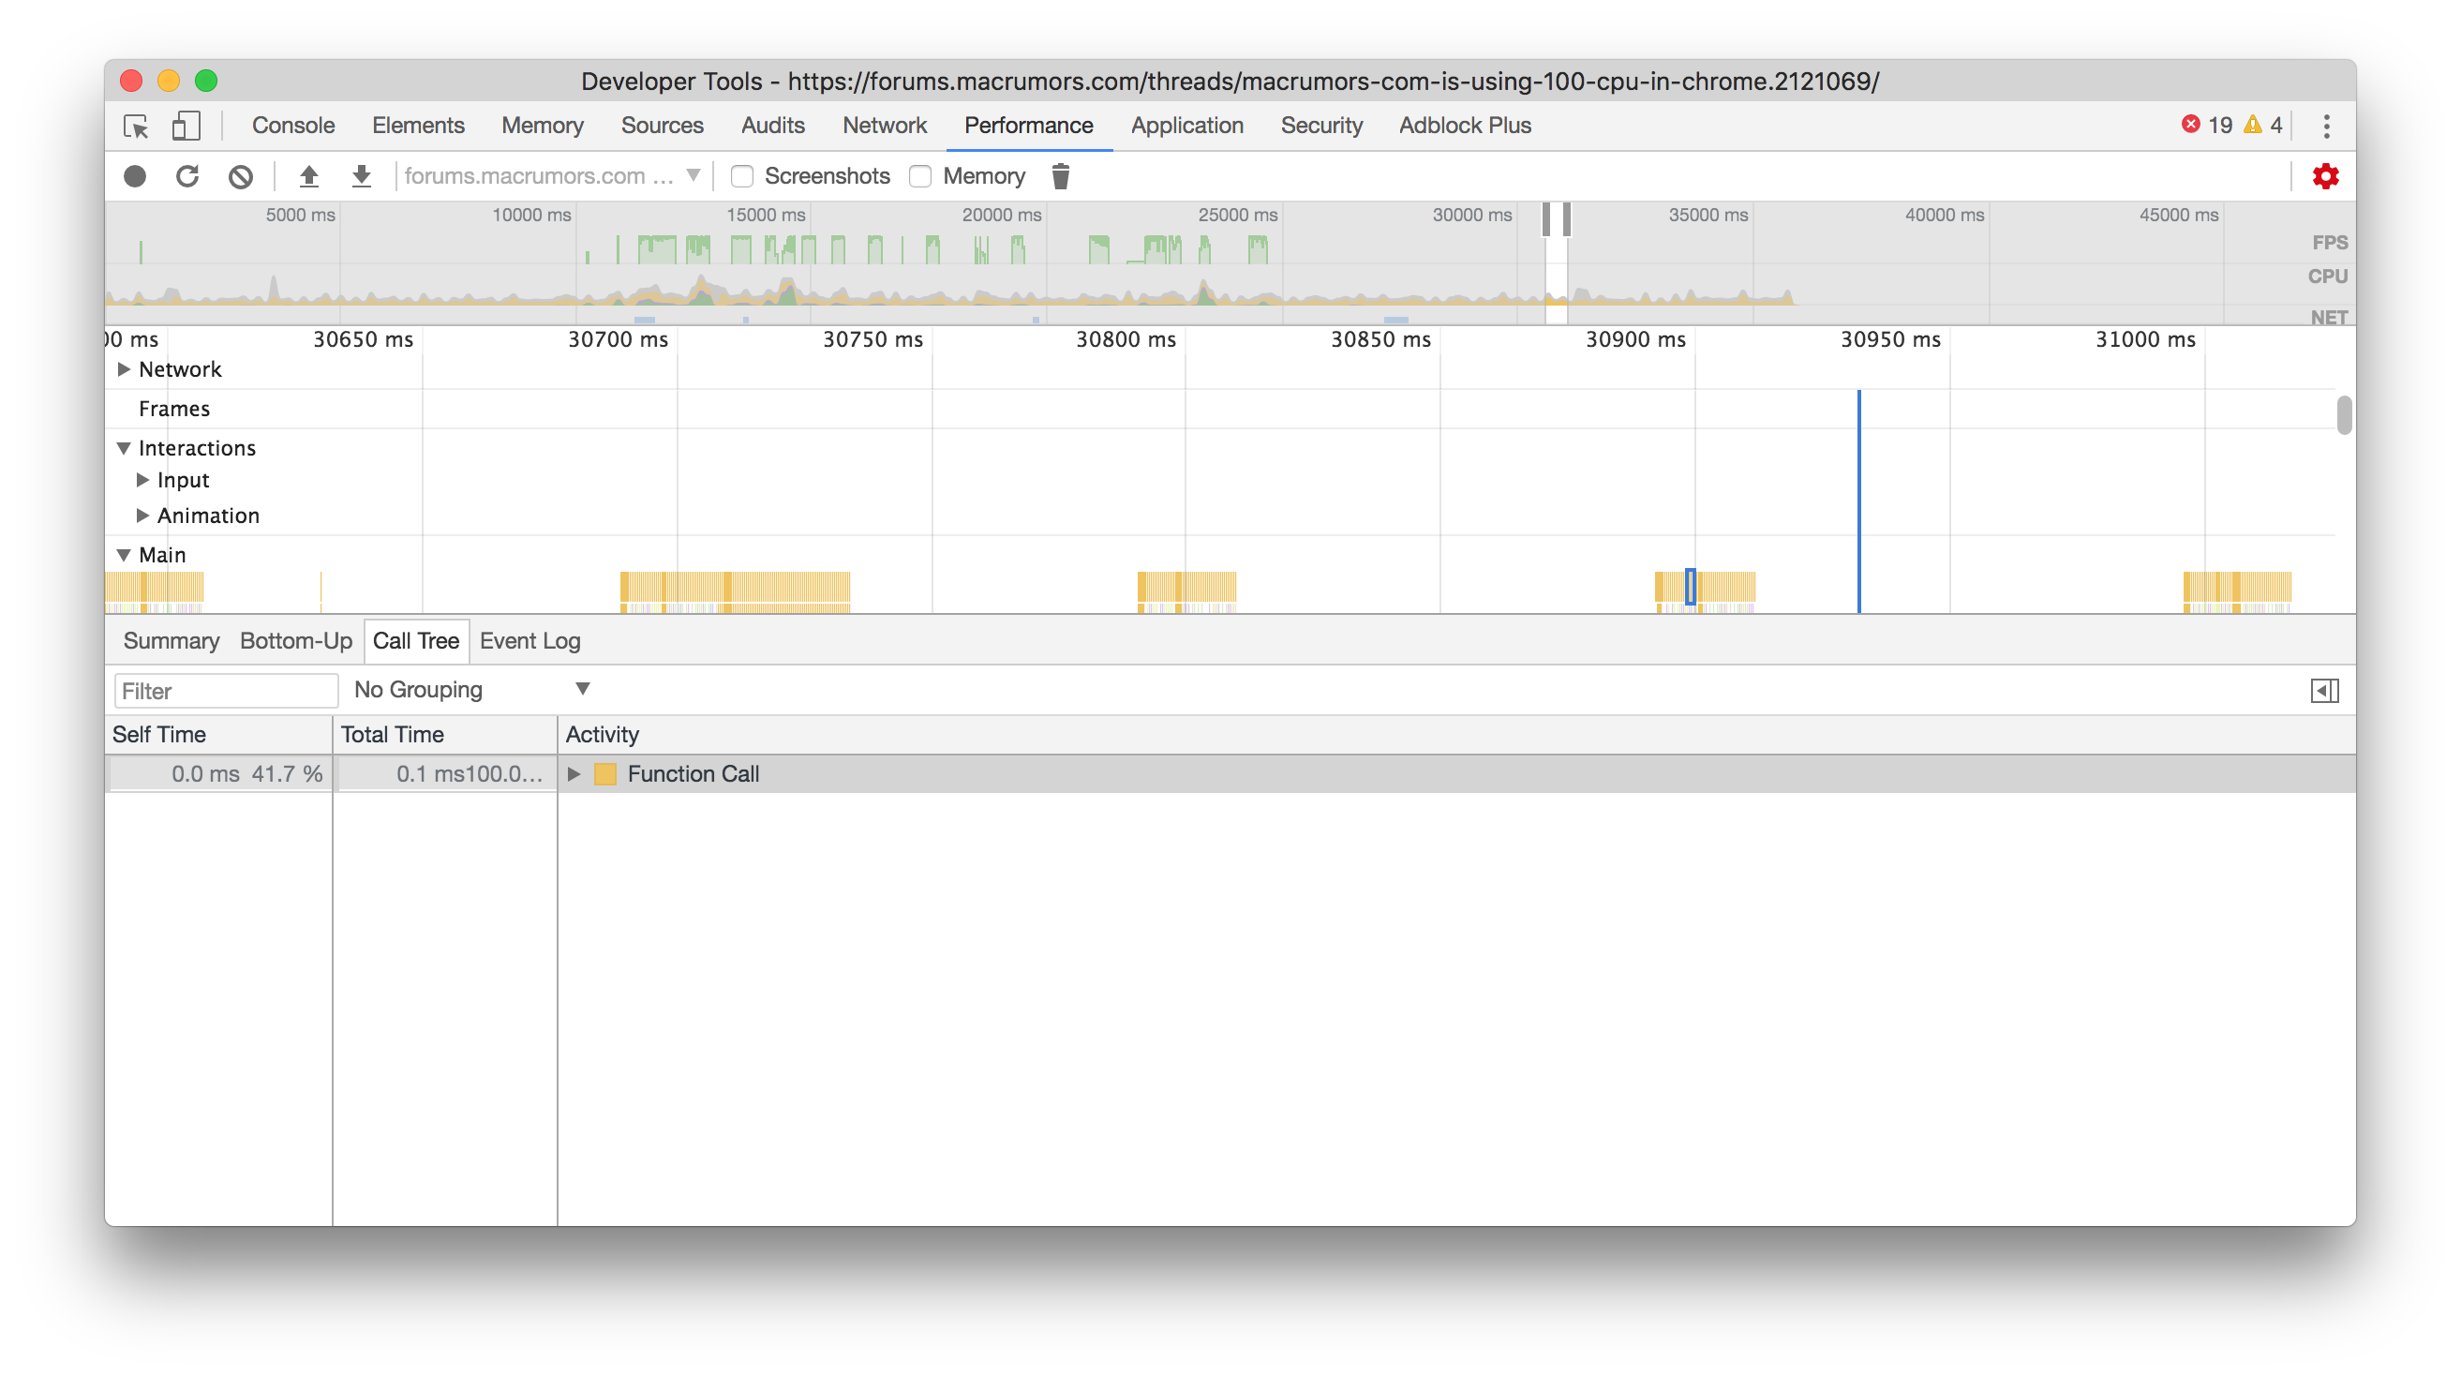Image resolution: width=2461 pixels, height=1376 pixels.
Task: Click the yellow warning count indicator
Action: (2263, 126)
